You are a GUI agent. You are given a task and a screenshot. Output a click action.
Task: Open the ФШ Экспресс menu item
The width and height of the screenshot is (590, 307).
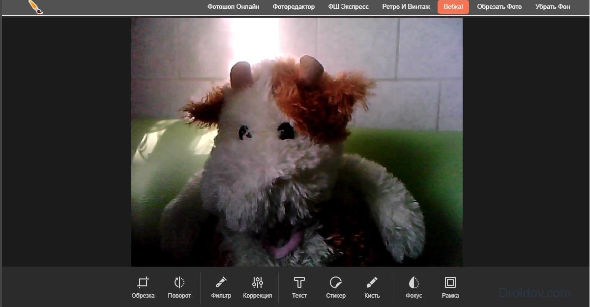coord(349,7)
